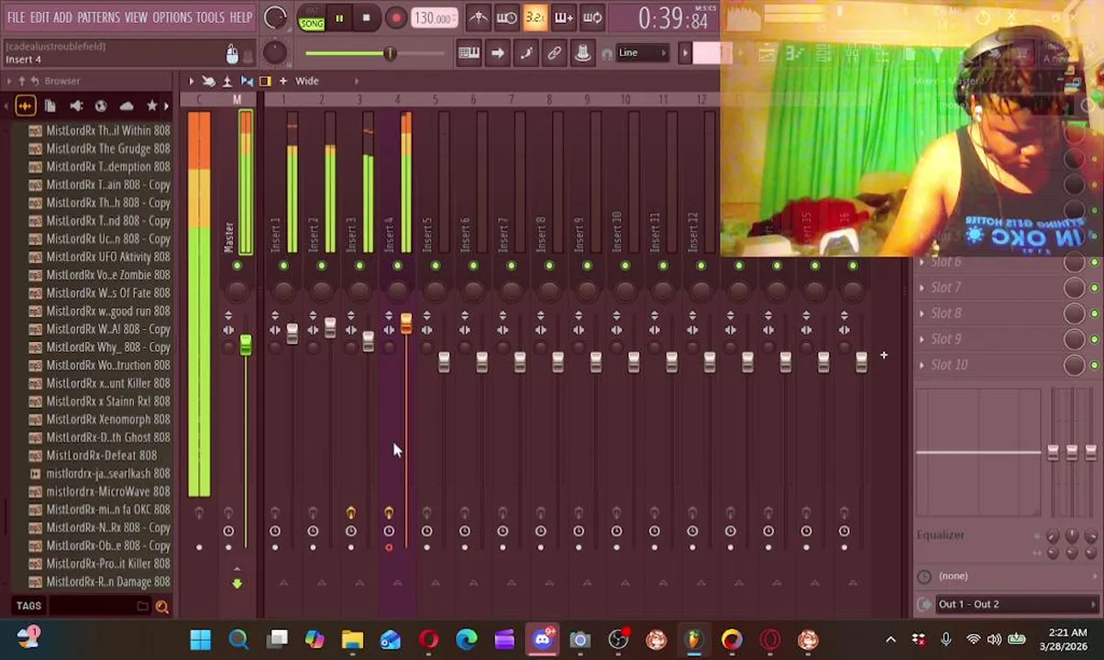Click the Stop playback button
Viewport: 1104px width, 660px height.
coord(366,18)
